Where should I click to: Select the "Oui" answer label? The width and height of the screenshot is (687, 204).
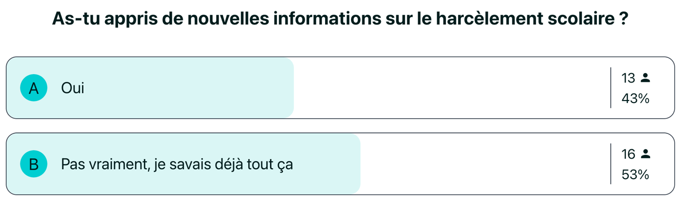point(73,88)
